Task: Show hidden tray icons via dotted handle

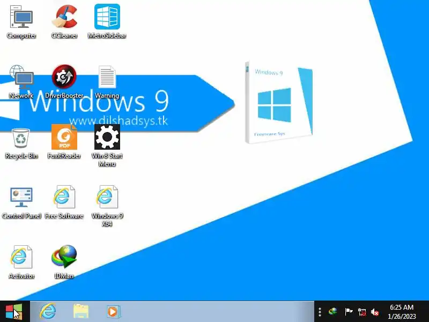Action: click(x=320, y=312)
